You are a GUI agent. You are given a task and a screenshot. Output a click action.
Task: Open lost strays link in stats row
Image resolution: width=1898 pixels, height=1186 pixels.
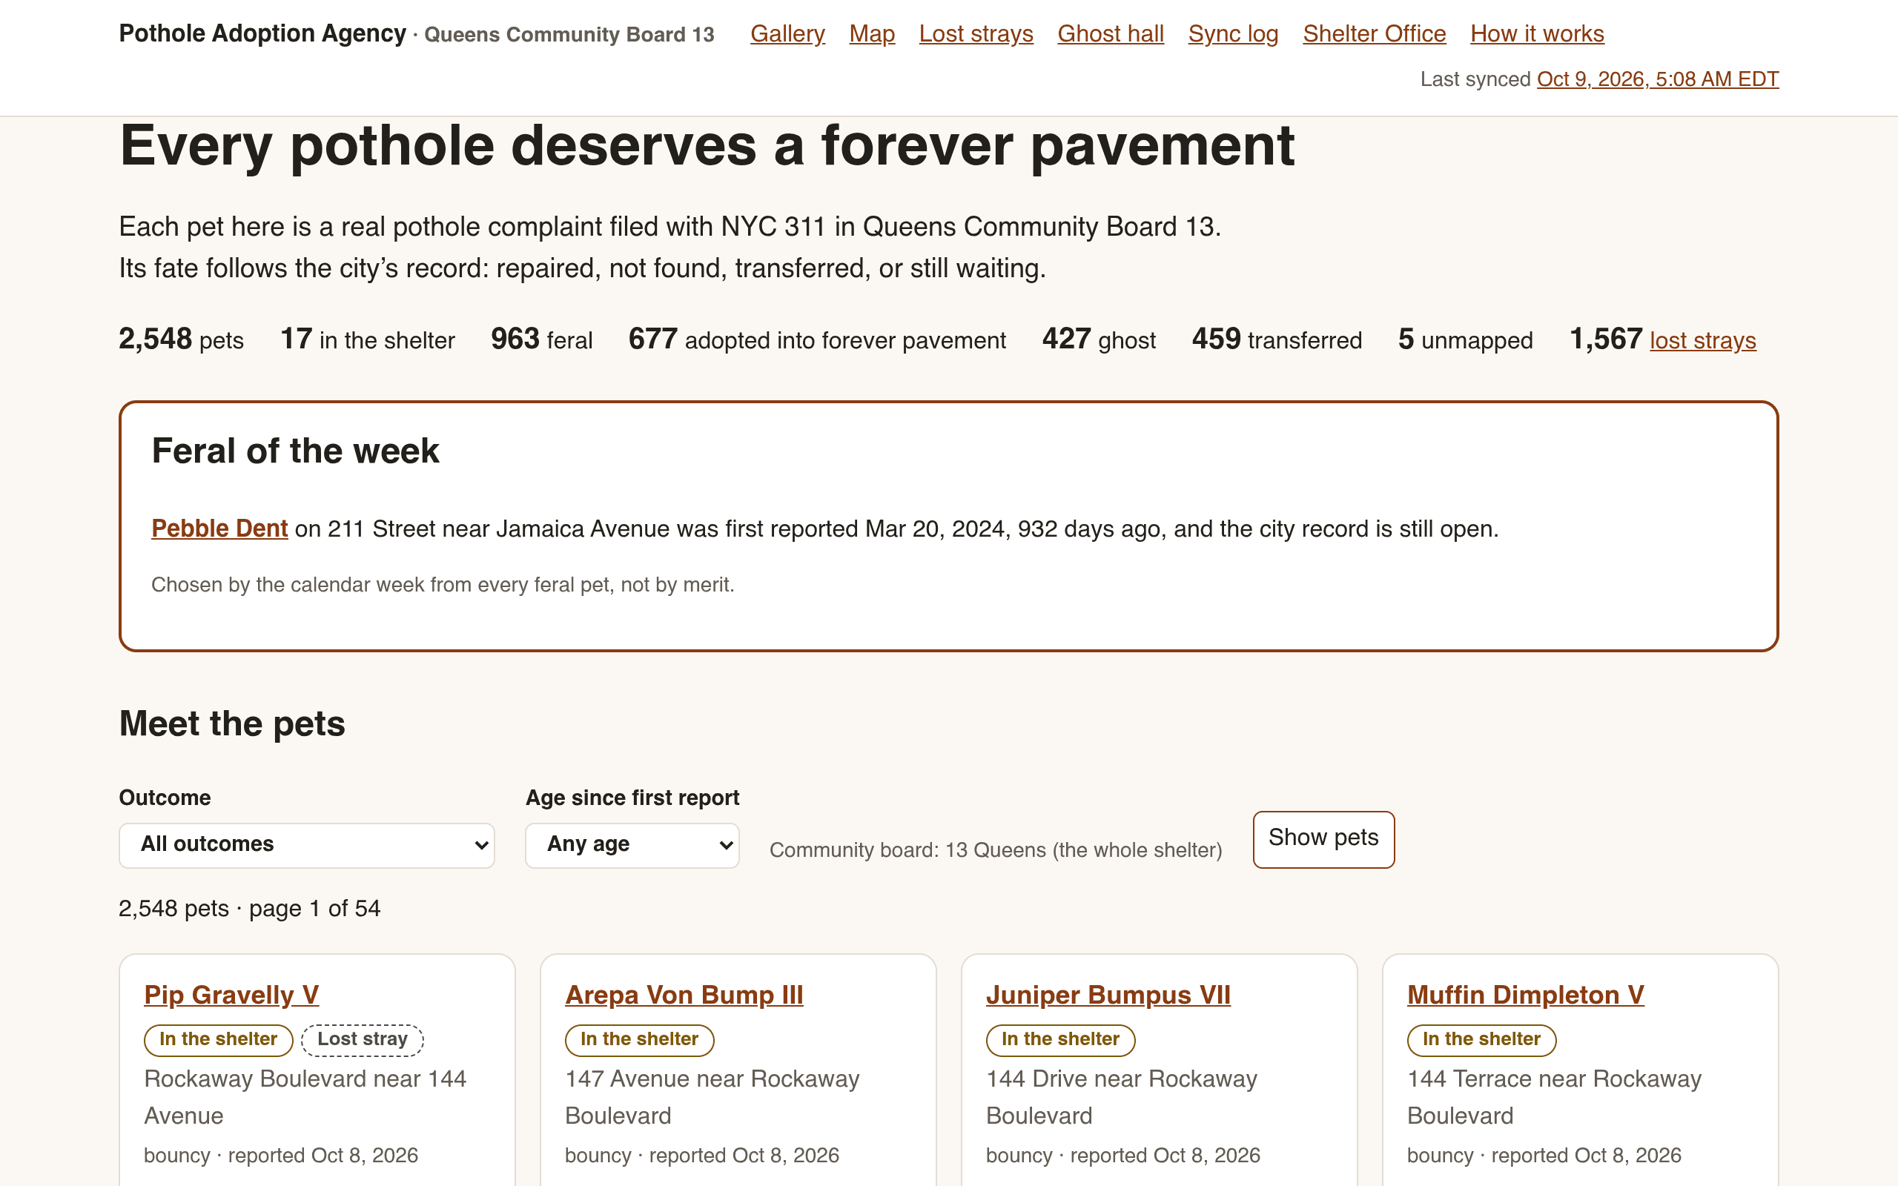[1703, 340]
